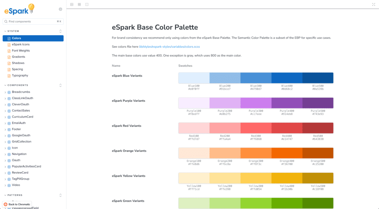379x209 pixels.
Task: Open the Footer component
Action: (x=16, y=129)
